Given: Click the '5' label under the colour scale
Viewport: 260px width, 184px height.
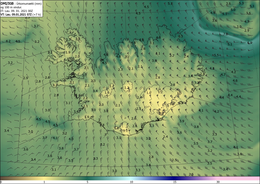Looking at the screenshot, I should coord(87,182).
